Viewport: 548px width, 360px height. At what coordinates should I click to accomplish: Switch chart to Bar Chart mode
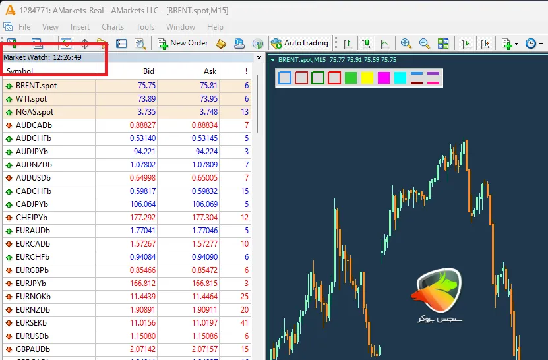347,44
